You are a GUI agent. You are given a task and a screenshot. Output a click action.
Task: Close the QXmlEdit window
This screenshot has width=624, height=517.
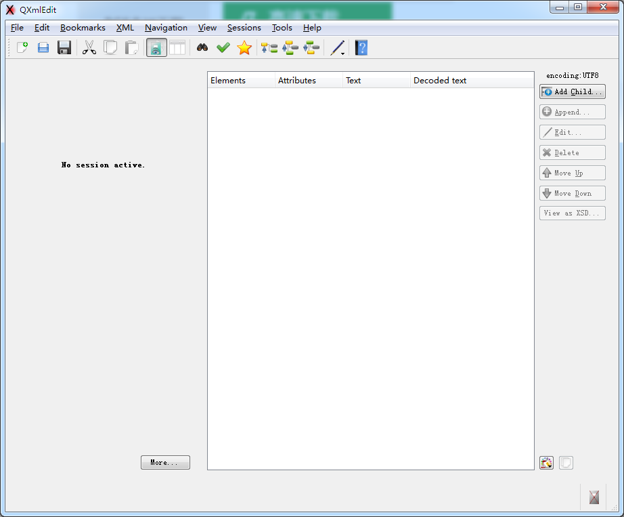click(603, 7)
